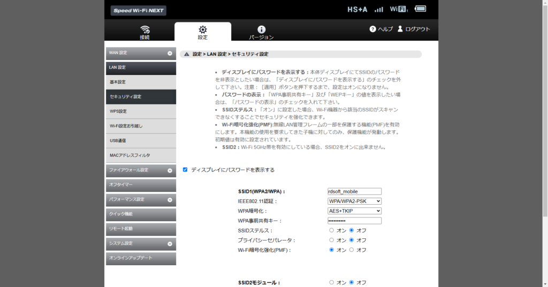
Task: Enable プライバシーセパレータ with オン radio
Action: click(x=332, y=240)
